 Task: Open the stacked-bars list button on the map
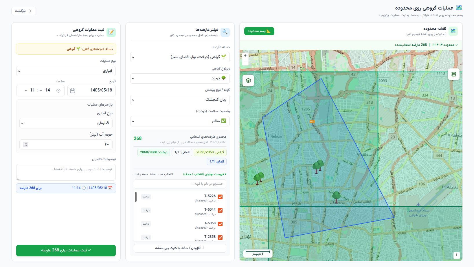tap(454, 74)
